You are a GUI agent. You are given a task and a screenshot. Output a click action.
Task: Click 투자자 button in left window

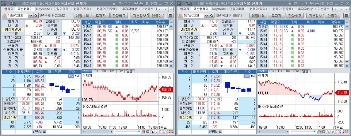[101, 16]
